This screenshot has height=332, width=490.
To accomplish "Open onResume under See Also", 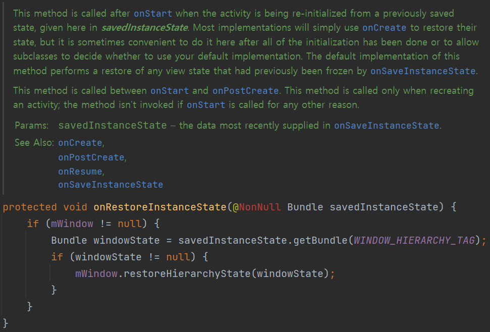I will tap(80, 172).
